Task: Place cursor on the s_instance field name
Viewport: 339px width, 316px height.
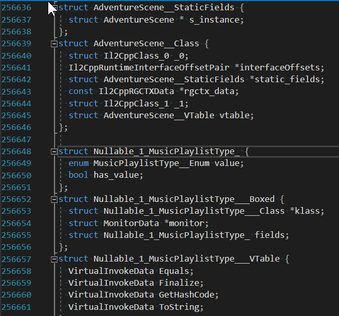Action: tap(216, 20)
